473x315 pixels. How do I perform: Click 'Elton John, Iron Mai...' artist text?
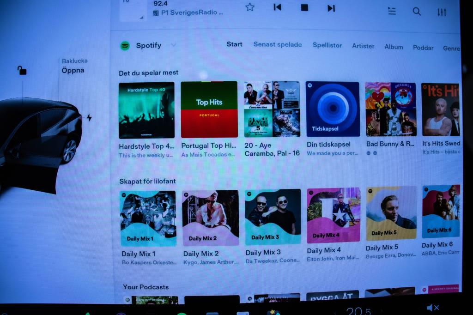pos(333,259)
